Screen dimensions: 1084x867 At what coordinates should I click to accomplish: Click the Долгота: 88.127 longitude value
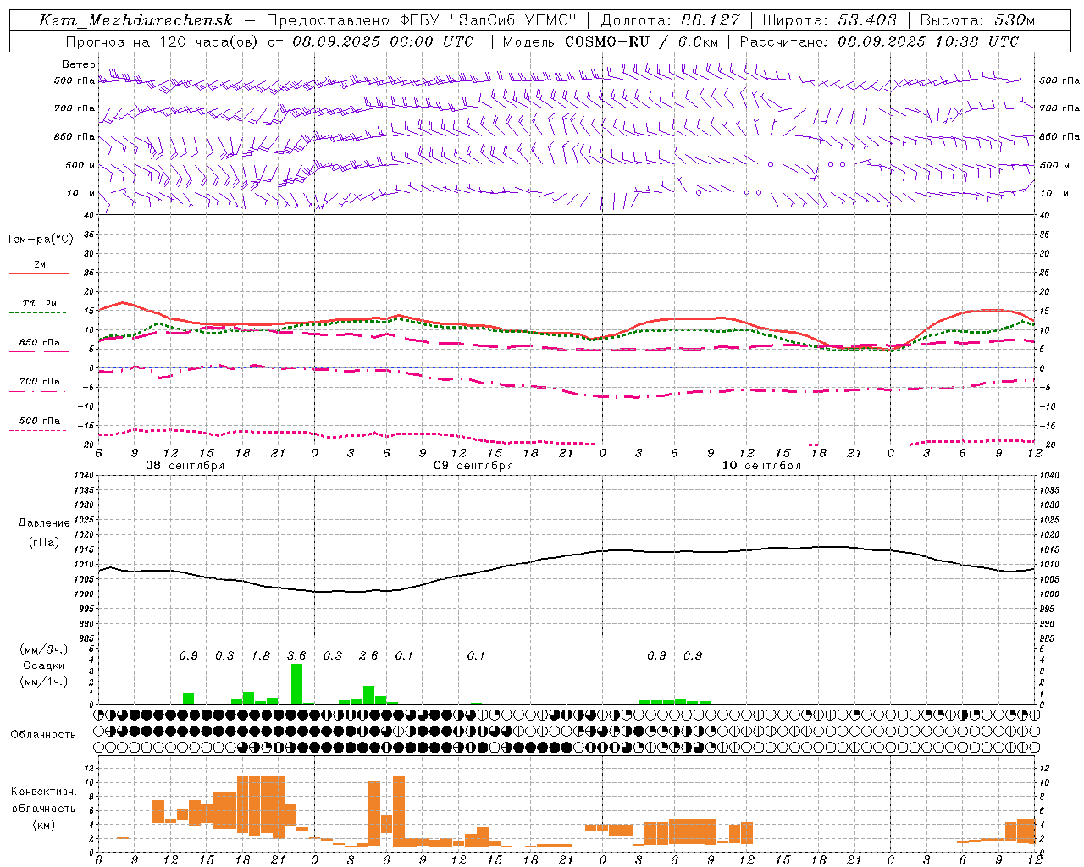[670, 20]
